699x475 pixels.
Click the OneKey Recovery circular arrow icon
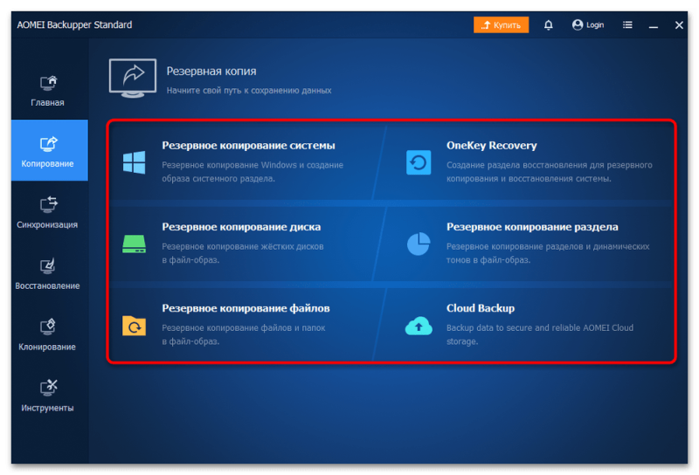(x=419, y=162)
